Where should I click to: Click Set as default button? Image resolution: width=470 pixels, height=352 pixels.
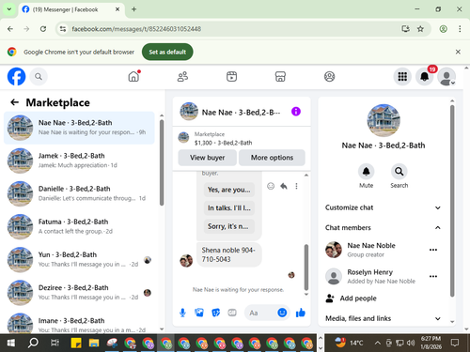(x=167, y=52)
